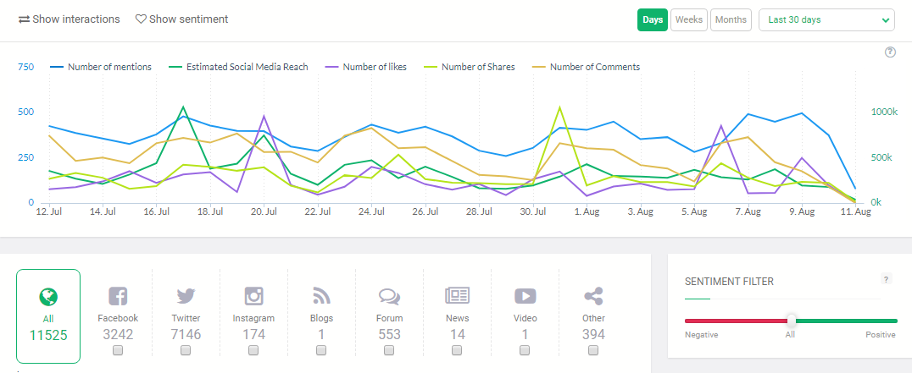This screenshot has height=373, width=912.
Task: Click the Twitter bird icon
Action: (186, 296)
